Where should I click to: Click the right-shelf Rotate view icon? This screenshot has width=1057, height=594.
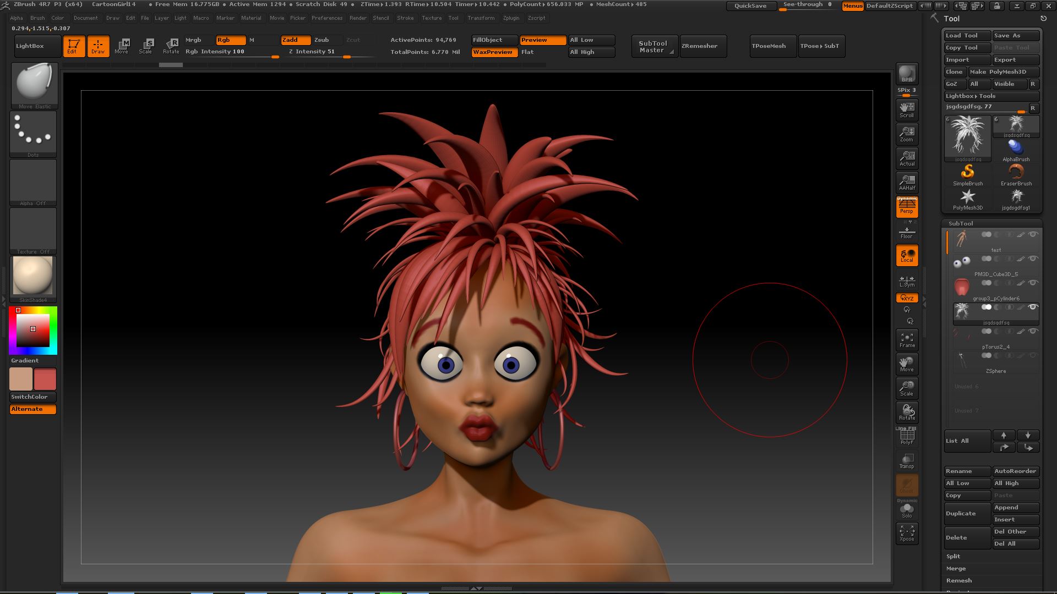(907, 413)
